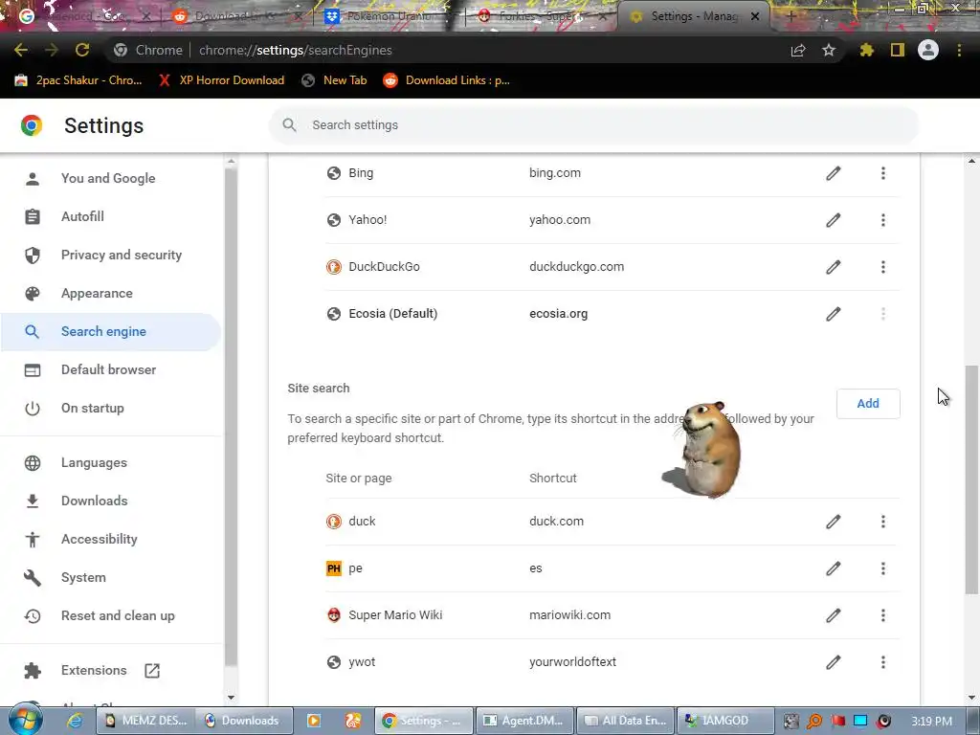Screen dimensions: 980x735
Task: Add a new site search
Action: point(868,404)
